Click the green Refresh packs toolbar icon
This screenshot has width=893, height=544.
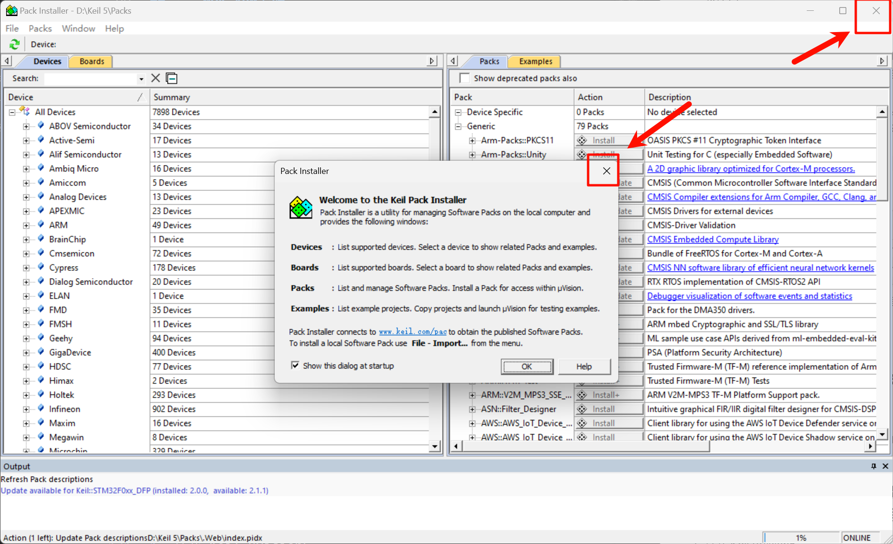(x=15, y=44)
